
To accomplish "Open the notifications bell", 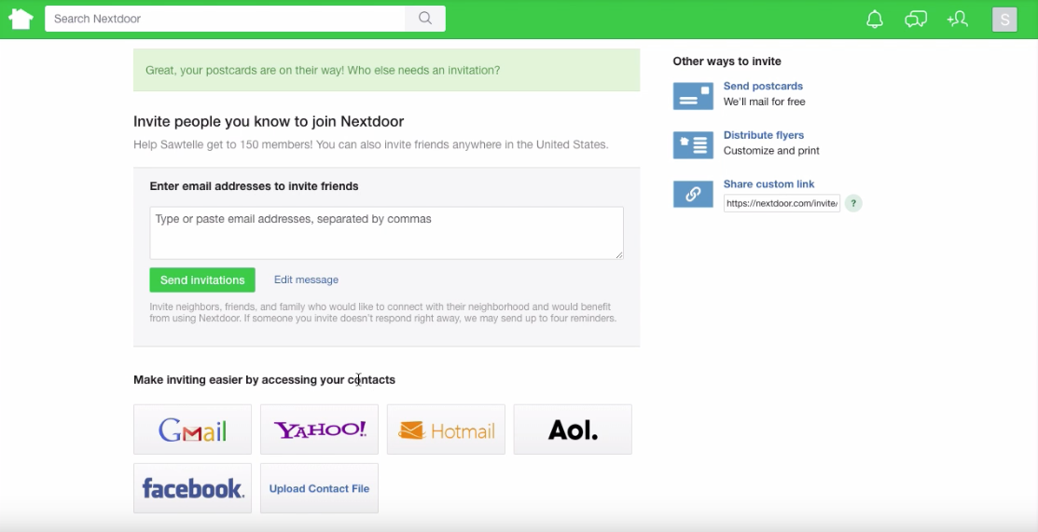I will (875, 20).
